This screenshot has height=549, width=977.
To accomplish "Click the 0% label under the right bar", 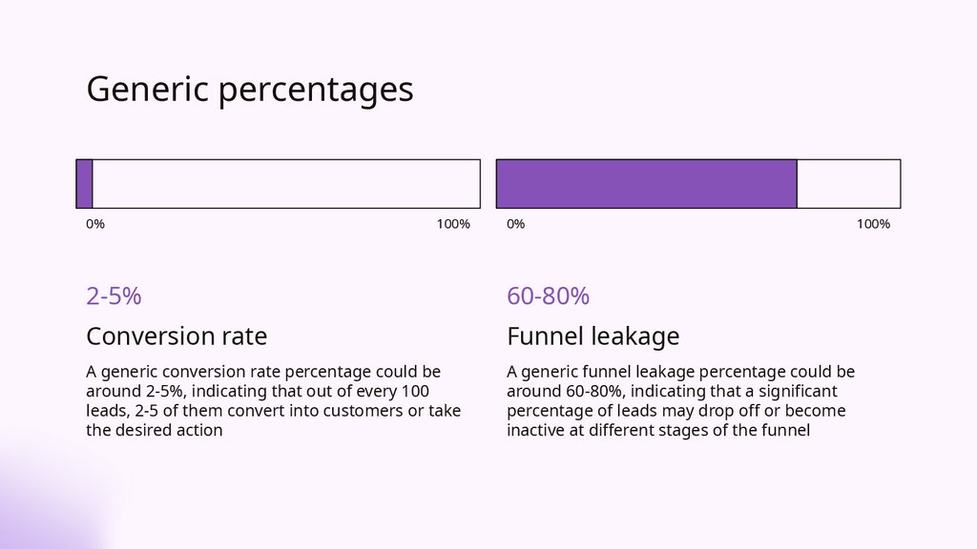I will pyautogui.click(x=515, y=224).
